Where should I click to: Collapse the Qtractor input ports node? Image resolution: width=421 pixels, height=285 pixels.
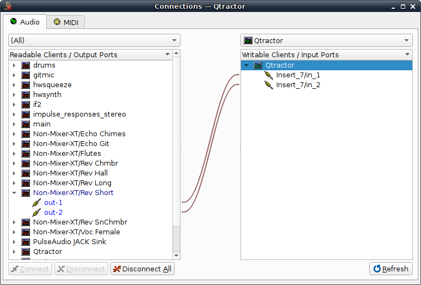click(x=246, y=65)
